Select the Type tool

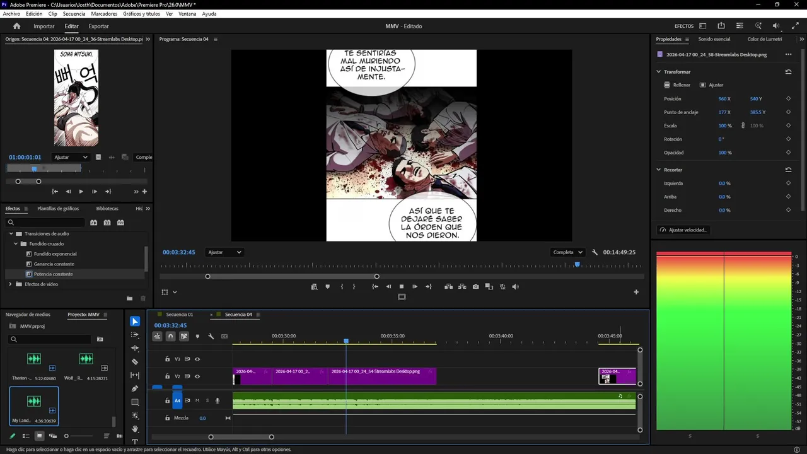click(x=135, y=442)
